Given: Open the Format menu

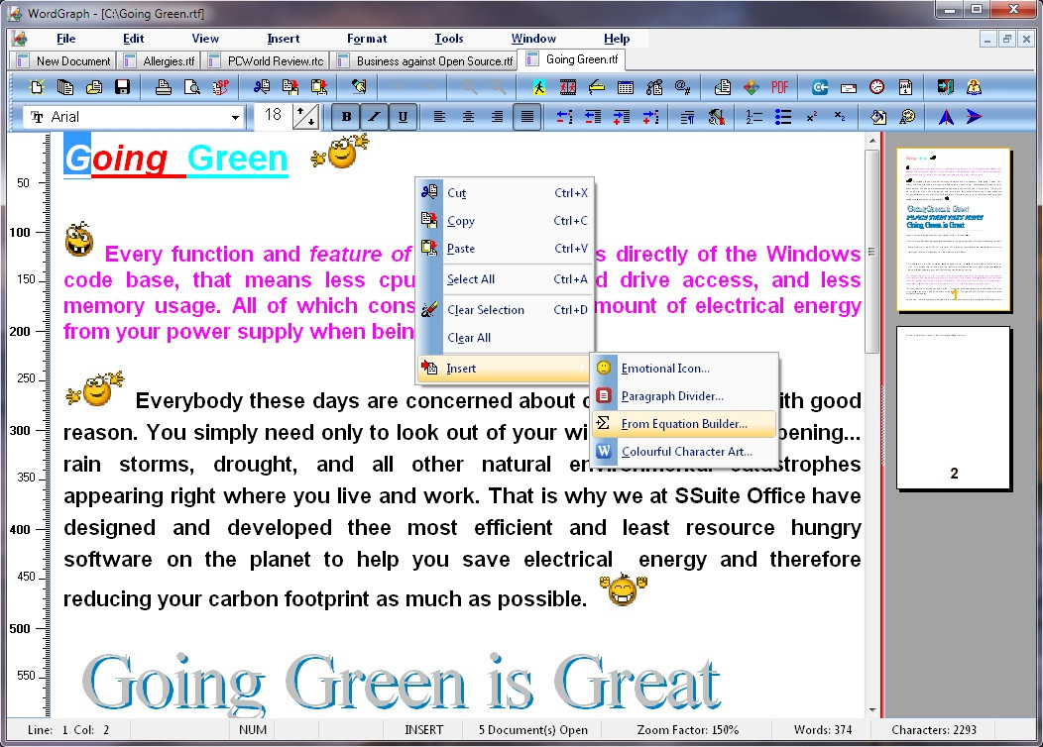Looking at the screenshot, I should [367, 39].
